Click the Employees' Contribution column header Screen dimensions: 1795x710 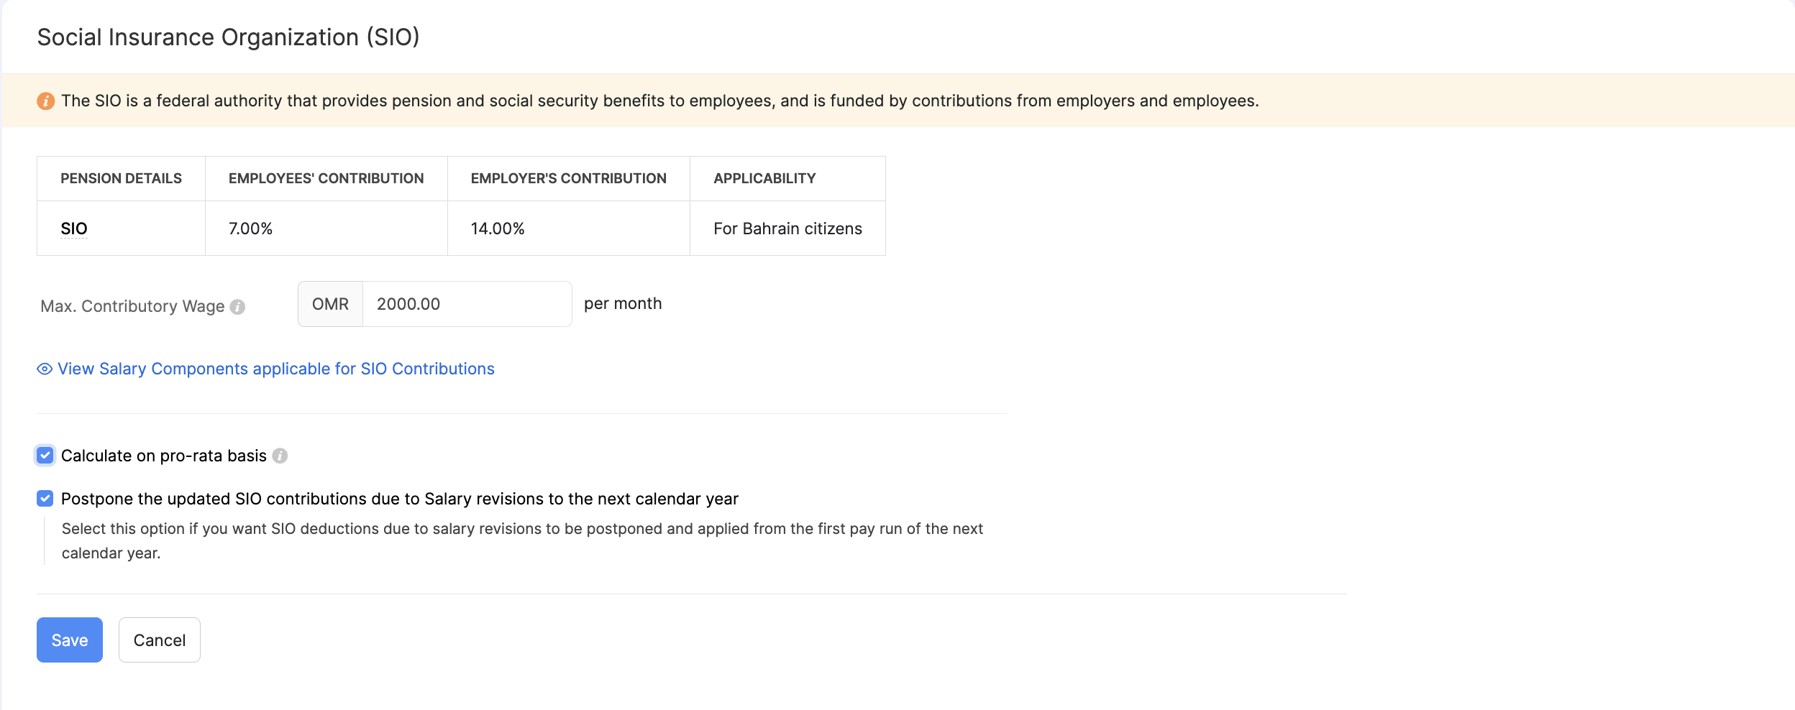pos(326,178)
